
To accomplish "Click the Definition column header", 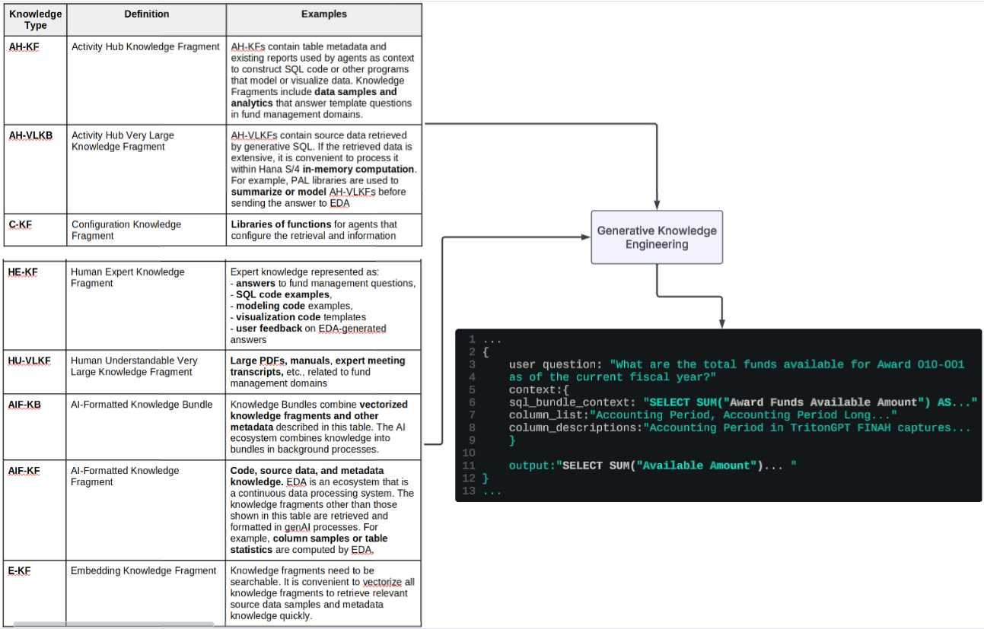I will [x=146, y=14].
